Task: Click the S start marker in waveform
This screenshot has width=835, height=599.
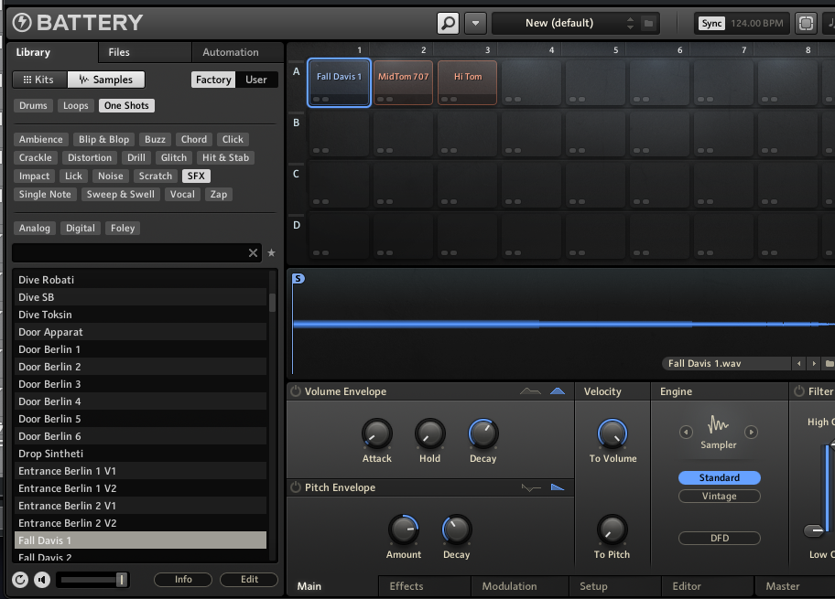Action: pyautogui.click(x=298, y=278)
